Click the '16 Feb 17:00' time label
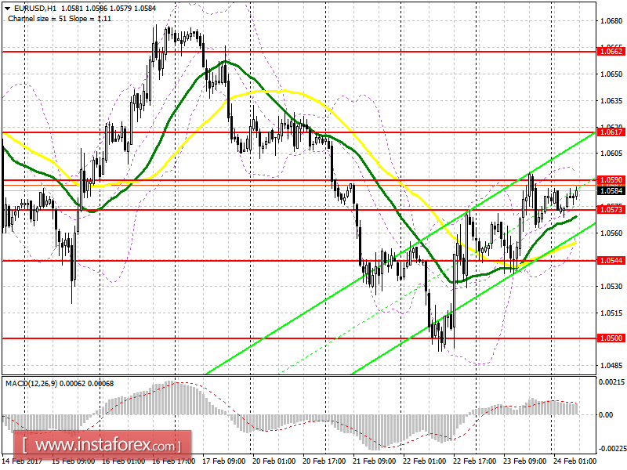627x470 pixels. click(174, 461)
